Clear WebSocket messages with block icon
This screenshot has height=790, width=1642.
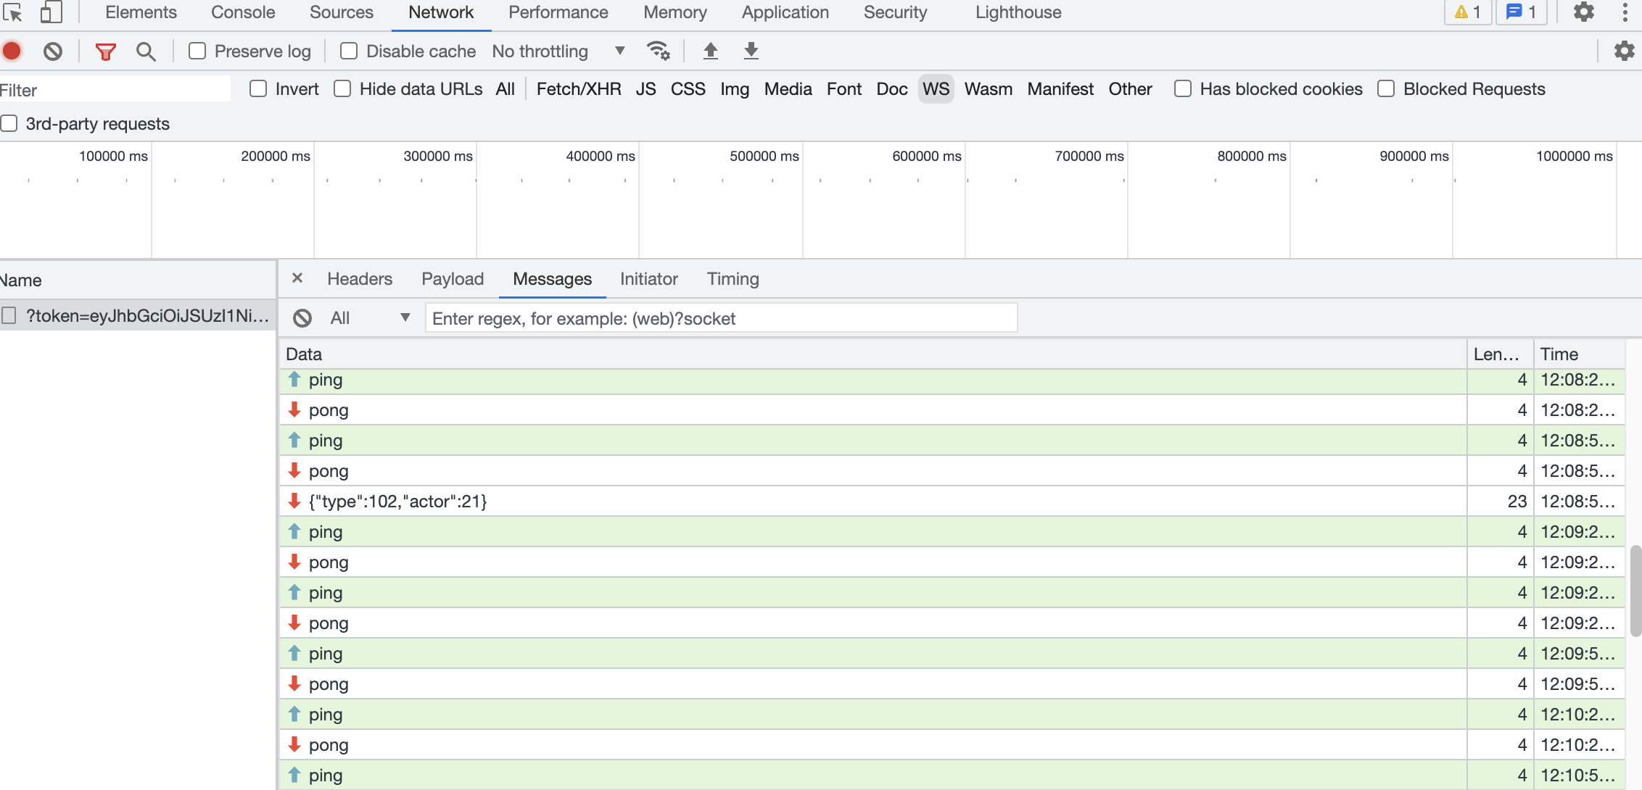[x=302, y=318]
